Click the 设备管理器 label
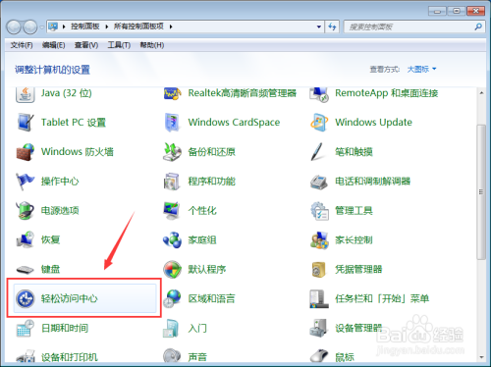This screenshot has width=491, height=367. tap(358, 328)
